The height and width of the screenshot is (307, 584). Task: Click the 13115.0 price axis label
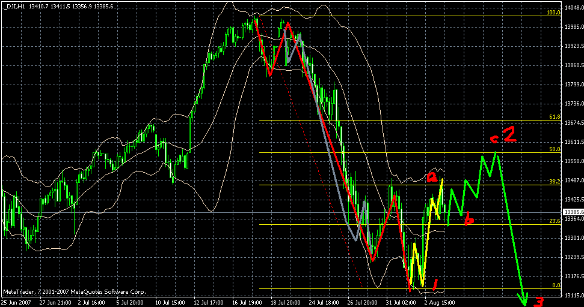point(574,295)
